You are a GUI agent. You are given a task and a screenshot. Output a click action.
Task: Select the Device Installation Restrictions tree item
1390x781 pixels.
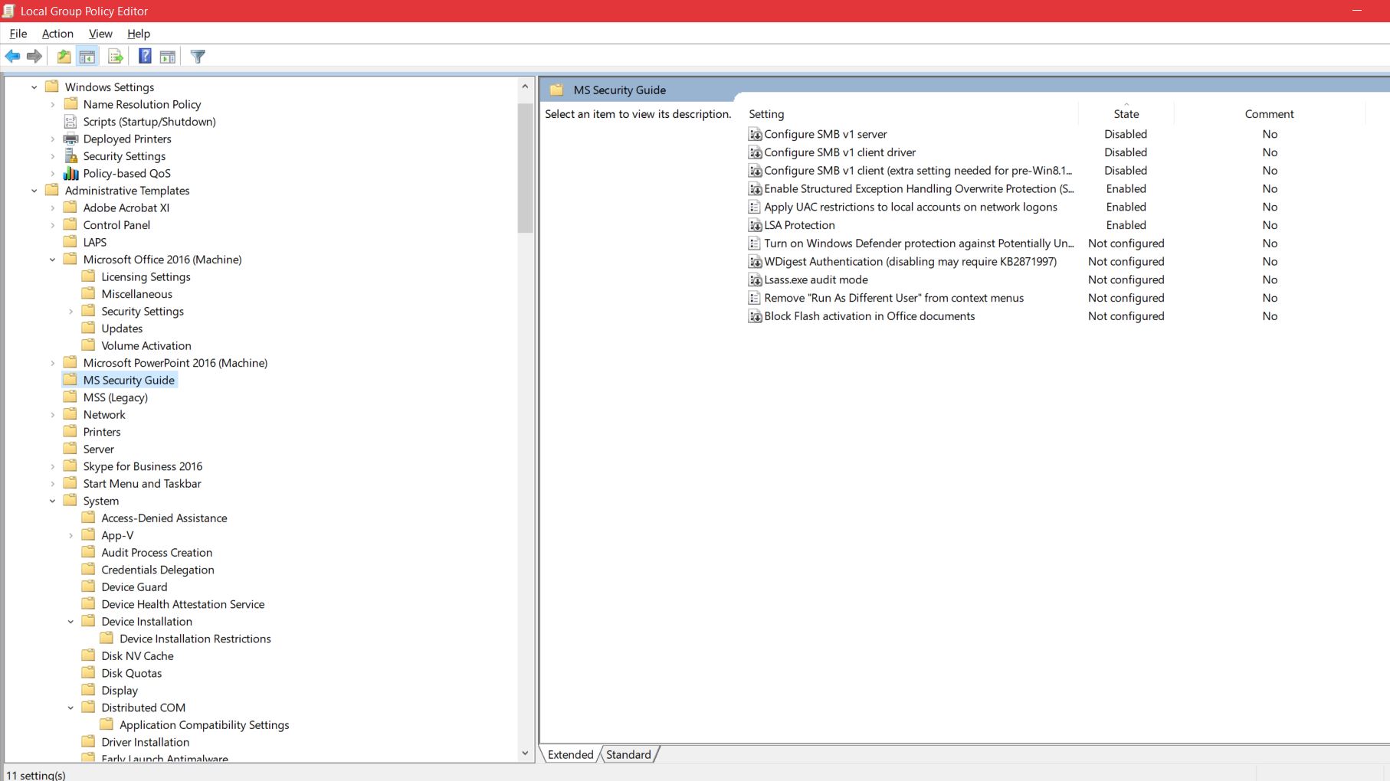tap(195, 639)
